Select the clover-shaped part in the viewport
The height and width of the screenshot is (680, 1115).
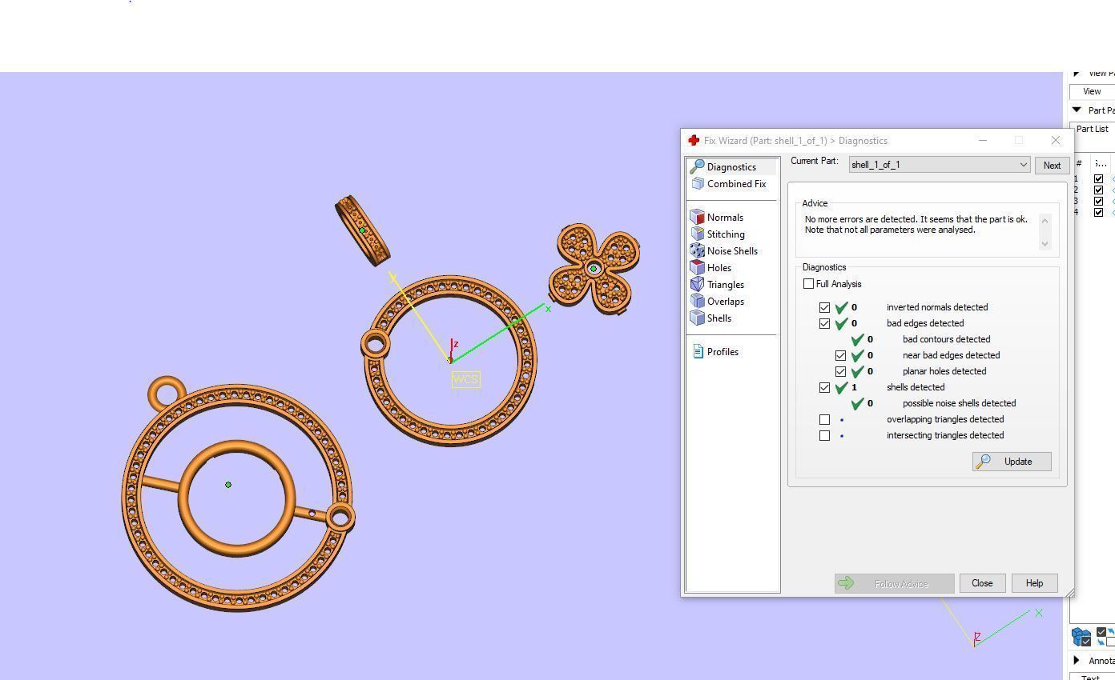[594, 269]
